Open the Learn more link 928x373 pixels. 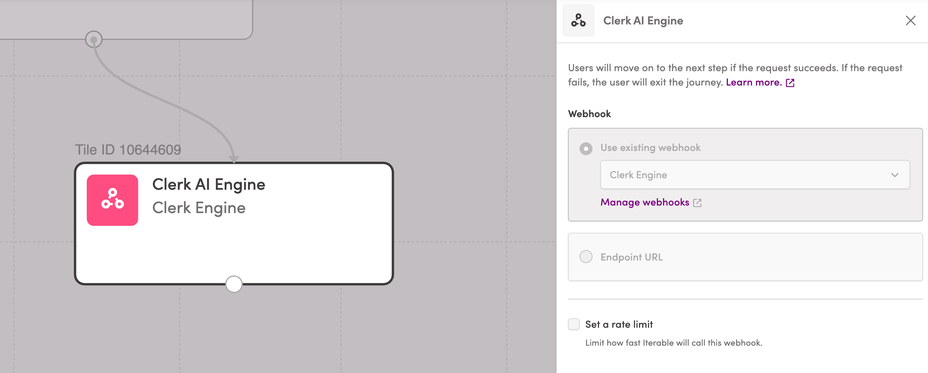pyautogui.click(x=753, y=82)
